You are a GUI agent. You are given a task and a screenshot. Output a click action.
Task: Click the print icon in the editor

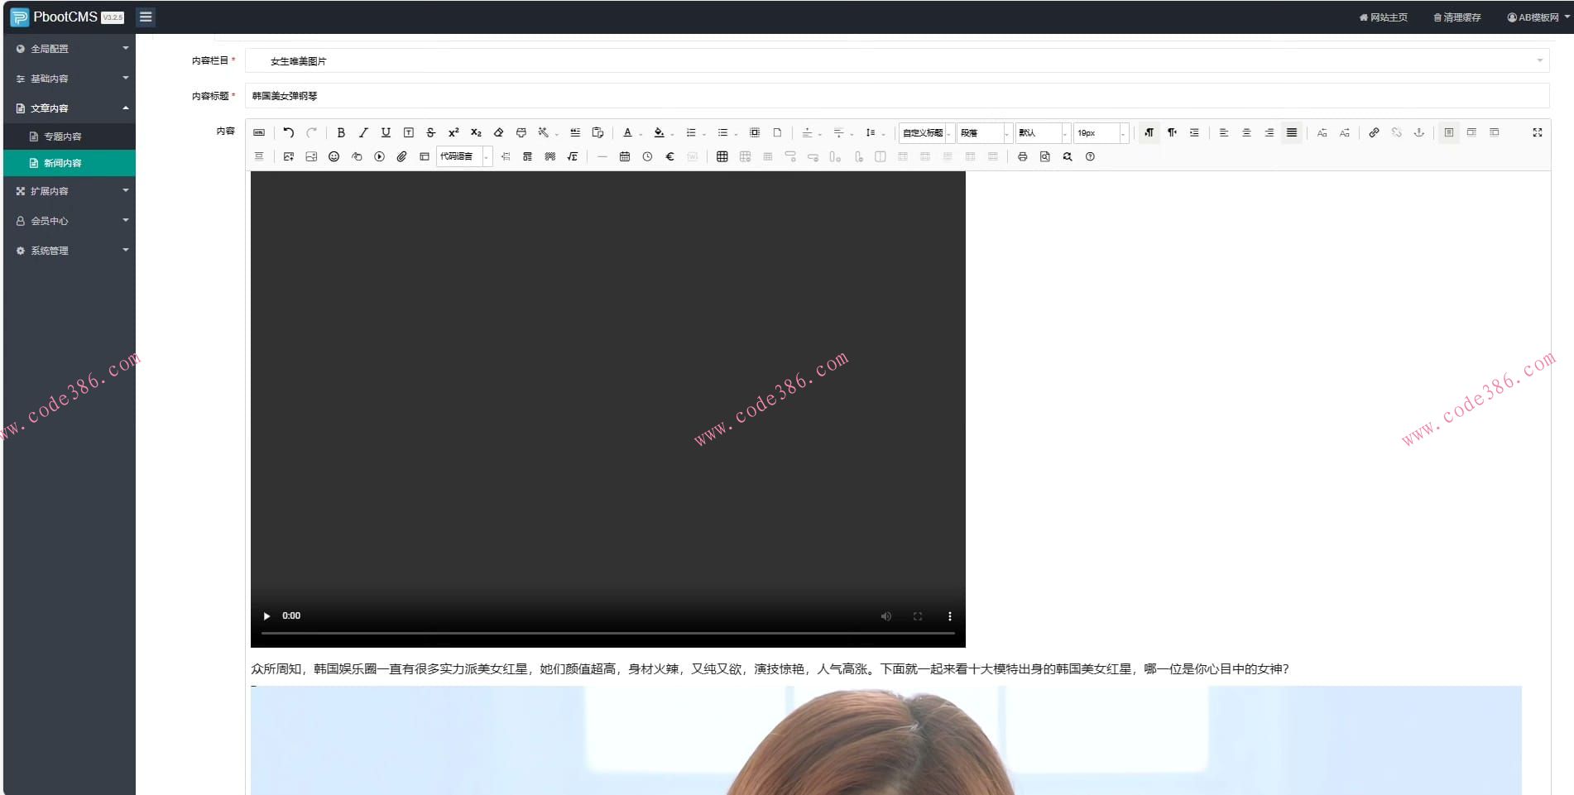pos(1022,156)
